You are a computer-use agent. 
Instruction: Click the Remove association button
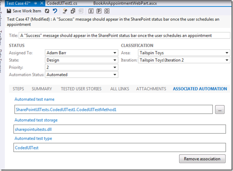click(x=202, y=159)
